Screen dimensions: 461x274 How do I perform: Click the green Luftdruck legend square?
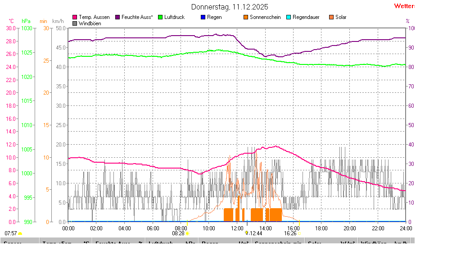pos(160,17)
